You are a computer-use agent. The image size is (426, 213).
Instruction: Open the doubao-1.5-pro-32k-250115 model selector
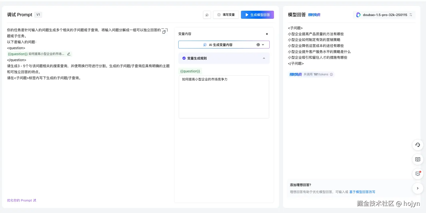(384, 15)
